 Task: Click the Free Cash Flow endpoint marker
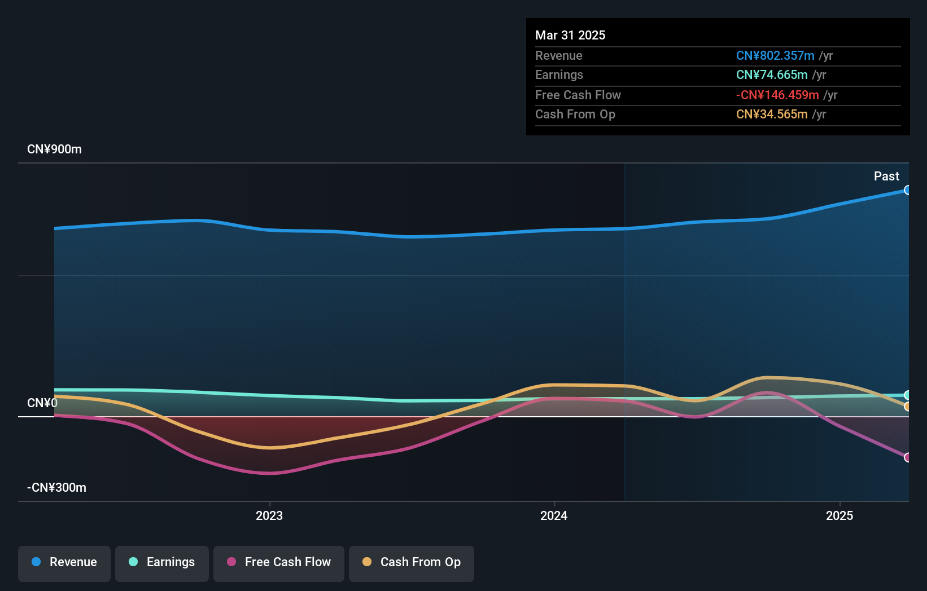pyautogui.click(x=907, y=457)
